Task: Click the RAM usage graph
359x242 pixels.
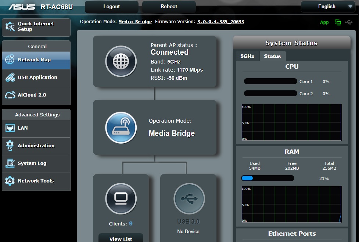Action: pos(292,204)
